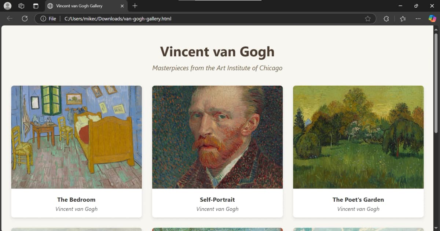Click the address bar file path

tap(118, 19)
